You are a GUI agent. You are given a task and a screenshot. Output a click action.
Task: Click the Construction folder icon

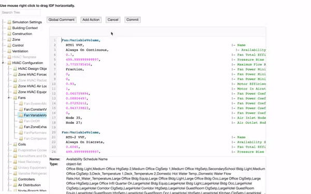9,34
